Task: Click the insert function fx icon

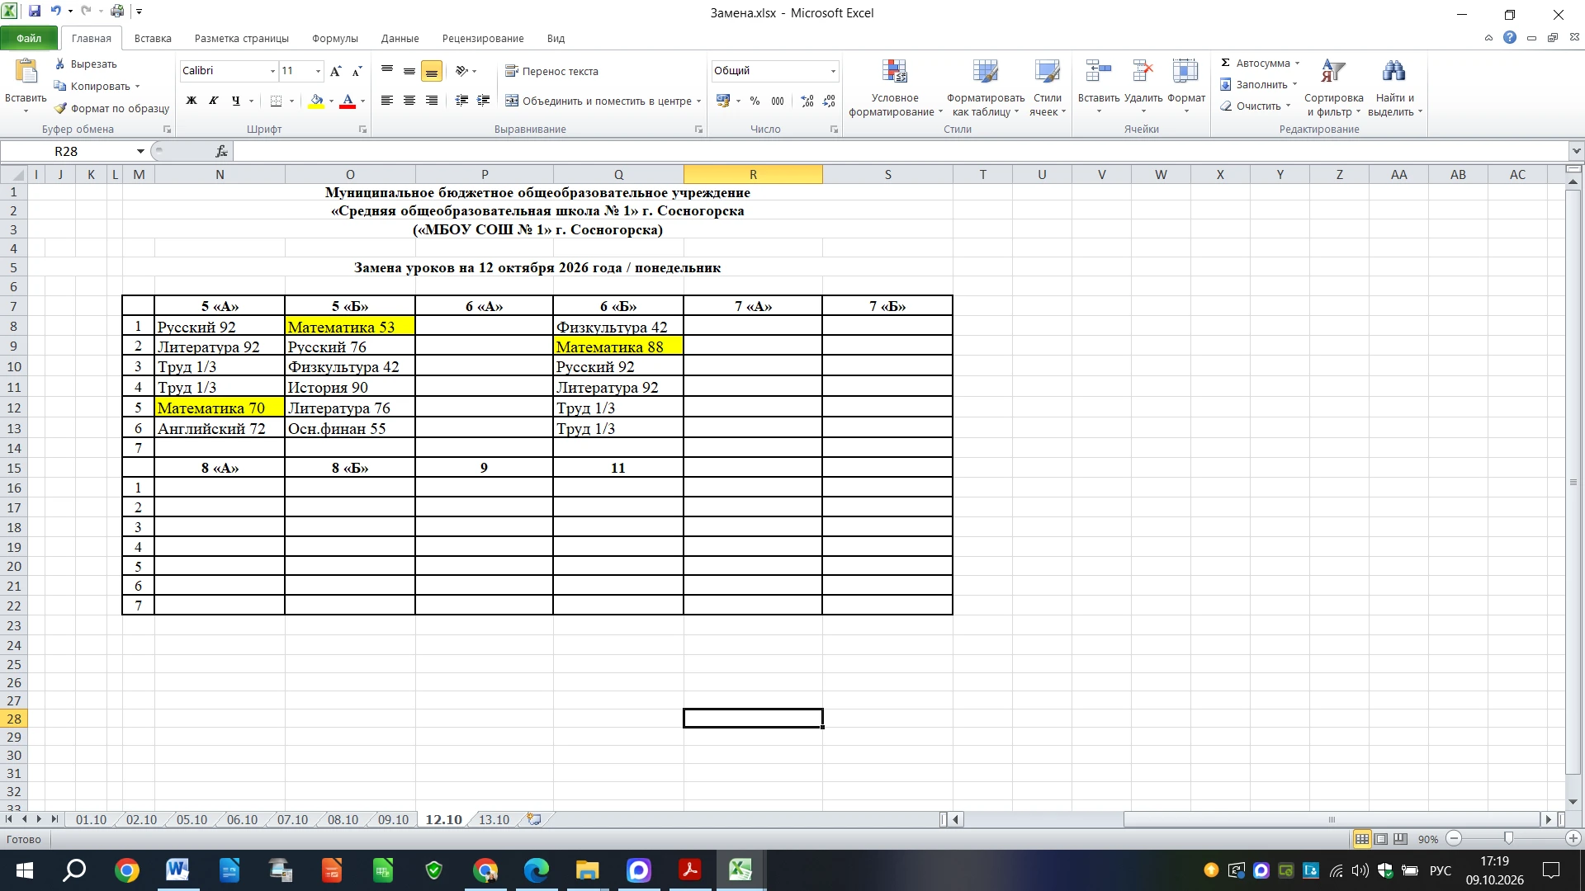Action: pyautogui.click(x=221, y=151)
